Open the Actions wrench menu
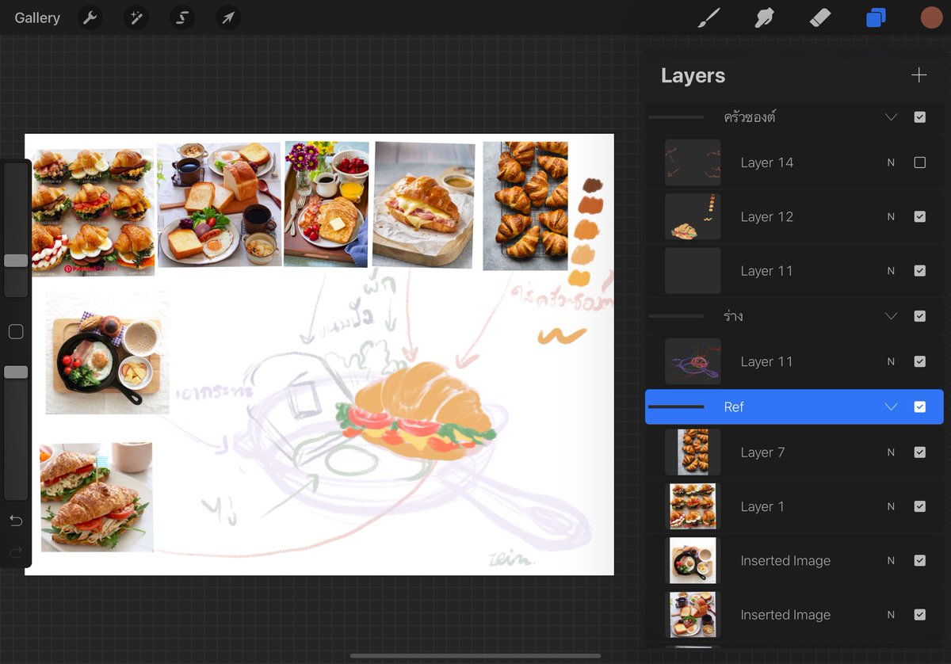 (x=90, y=17)
